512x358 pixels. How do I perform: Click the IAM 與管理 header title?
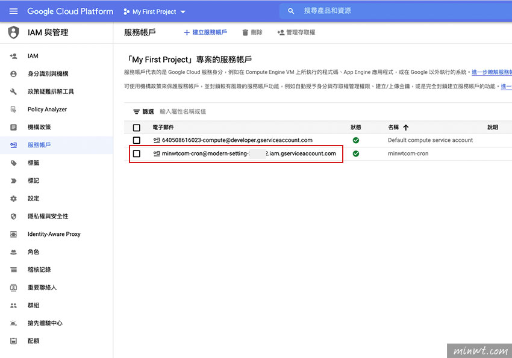(x=48, y=32)
